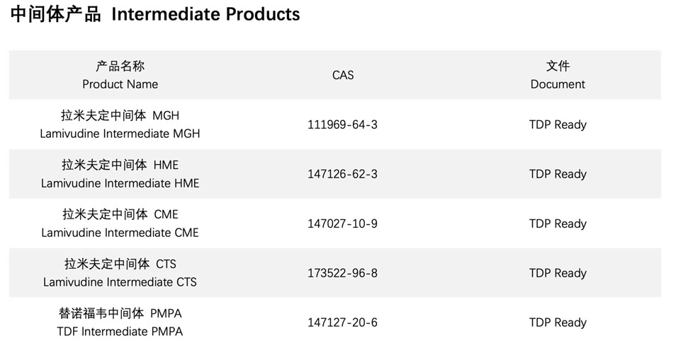Click CAS number 173522-96-8
This screenshot has height=360, width=676.
(x=343, y=273)
